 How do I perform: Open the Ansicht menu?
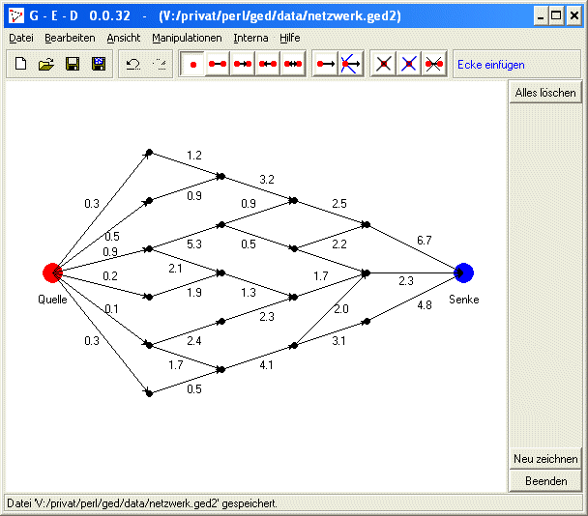pyautogui.click(x=124, y=38)
